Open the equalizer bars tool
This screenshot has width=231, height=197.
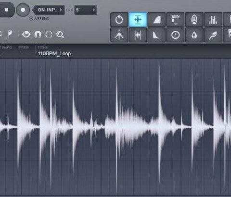213,20
